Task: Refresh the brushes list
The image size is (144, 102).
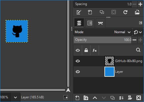Action: 125,12
